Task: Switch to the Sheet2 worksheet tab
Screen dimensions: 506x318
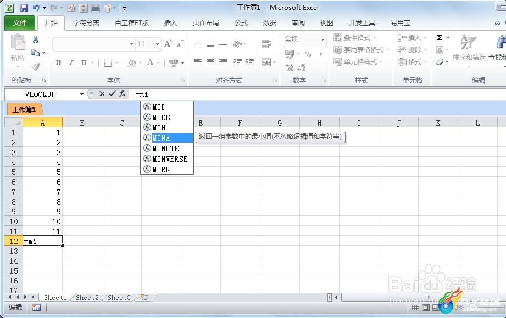Action: point(87,297)
